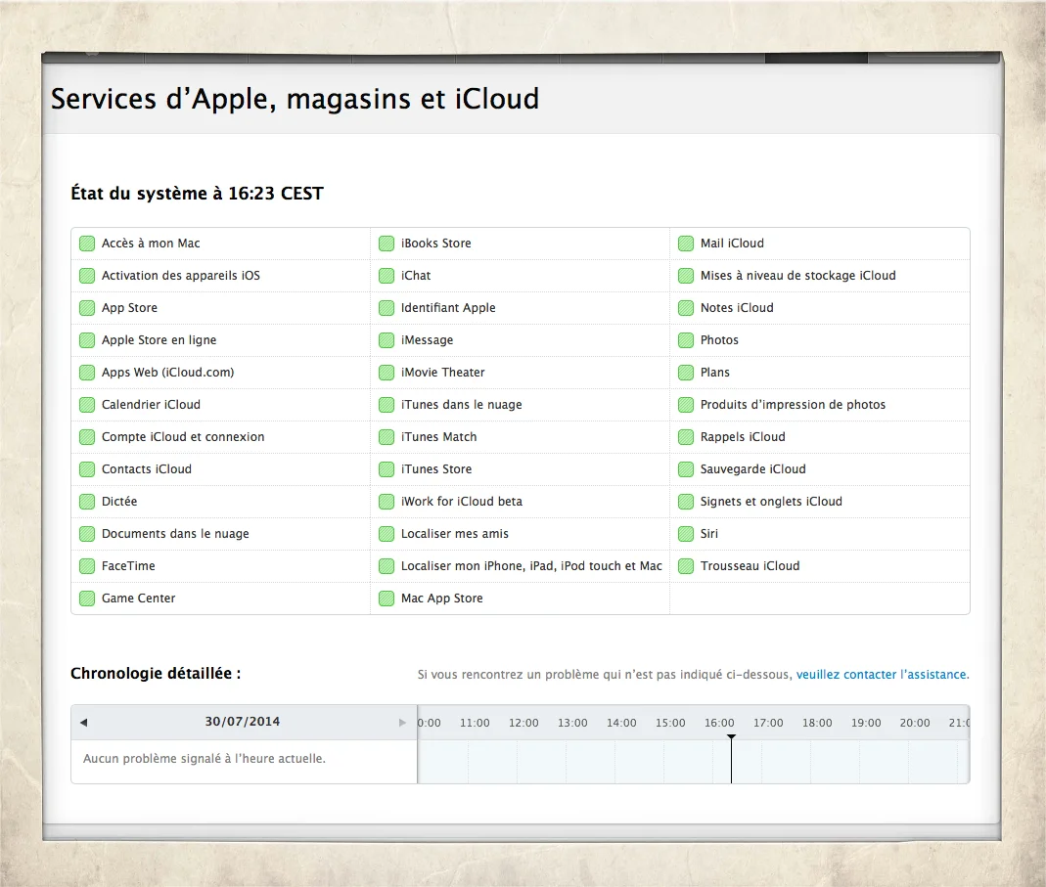This screenshot has width=1046, height=887.
Task: Click the iTunes Store status icon
Action: (387, 469)
